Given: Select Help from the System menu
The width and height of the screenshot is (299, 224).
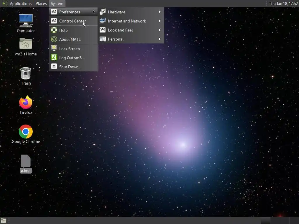Looking at the screenshot, I should (x=73, y=30).
